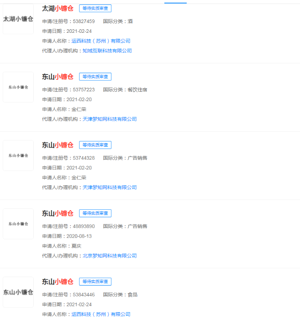Select registration number 53843446
The width and height of the screenshot is (300, 321).
(x=84, y=295)
